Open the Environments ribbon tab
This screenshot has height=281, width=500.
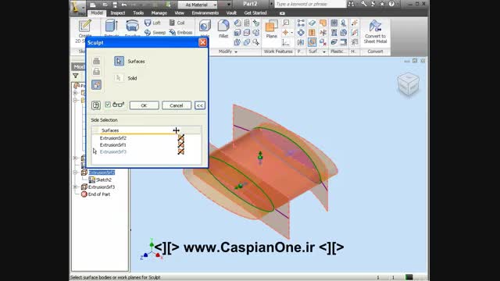(205, 13)
